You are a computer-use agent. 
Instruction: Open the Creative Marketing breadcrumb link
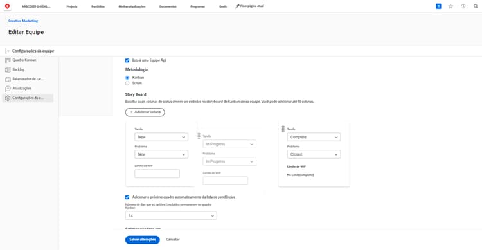[x=23, y=21]
